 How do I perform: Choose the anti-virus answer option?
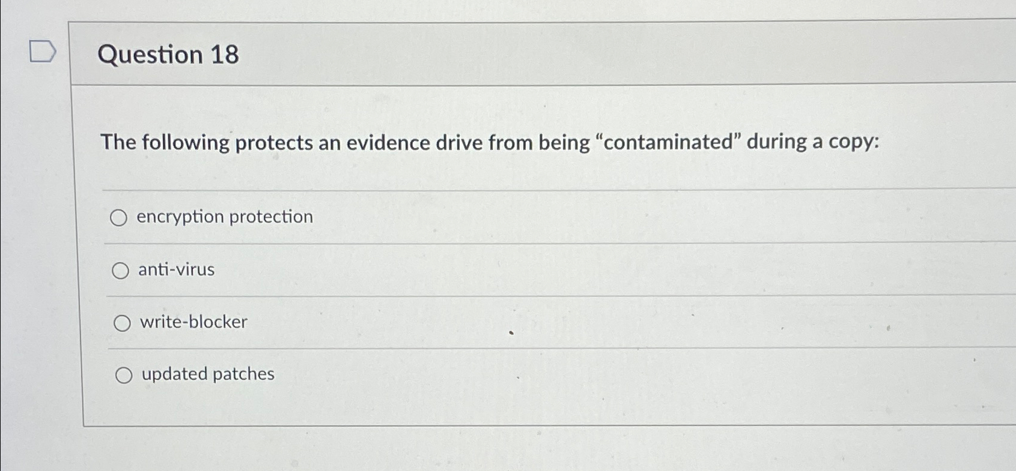122,271
